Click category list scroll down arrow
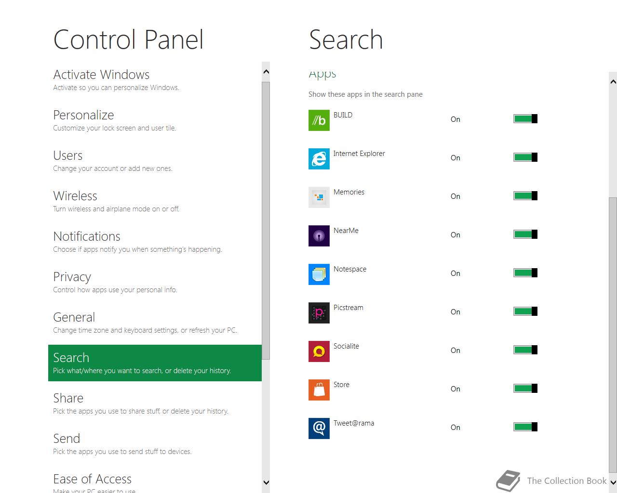 pyautogui.click(x=266, y=482)
